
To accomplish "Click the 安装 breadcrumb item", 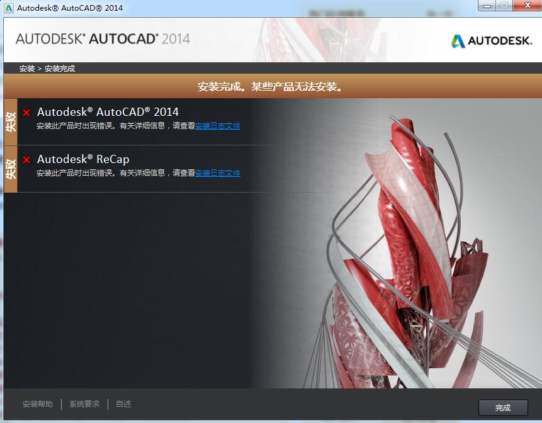I will tap(27, 69).
